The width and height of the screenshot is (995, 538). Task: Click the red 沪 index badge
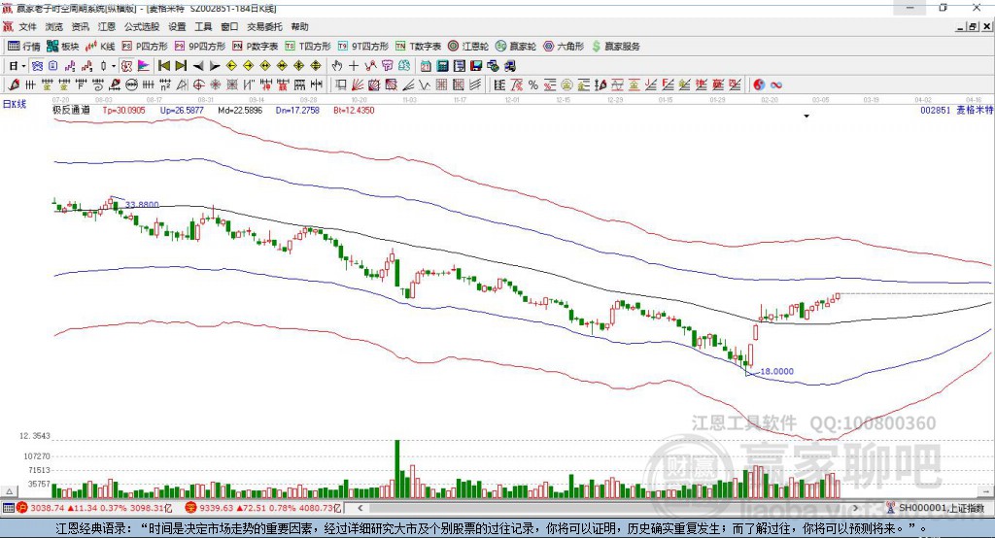pos(22,508)
